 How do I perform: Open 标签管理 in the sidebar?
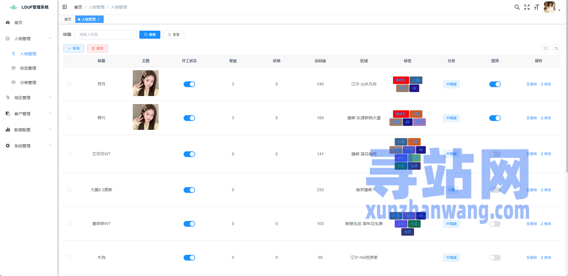28,68
